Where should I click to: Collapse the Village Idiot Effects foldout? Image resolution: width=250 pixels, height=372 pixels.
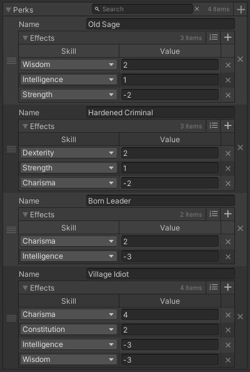[25, 288]
